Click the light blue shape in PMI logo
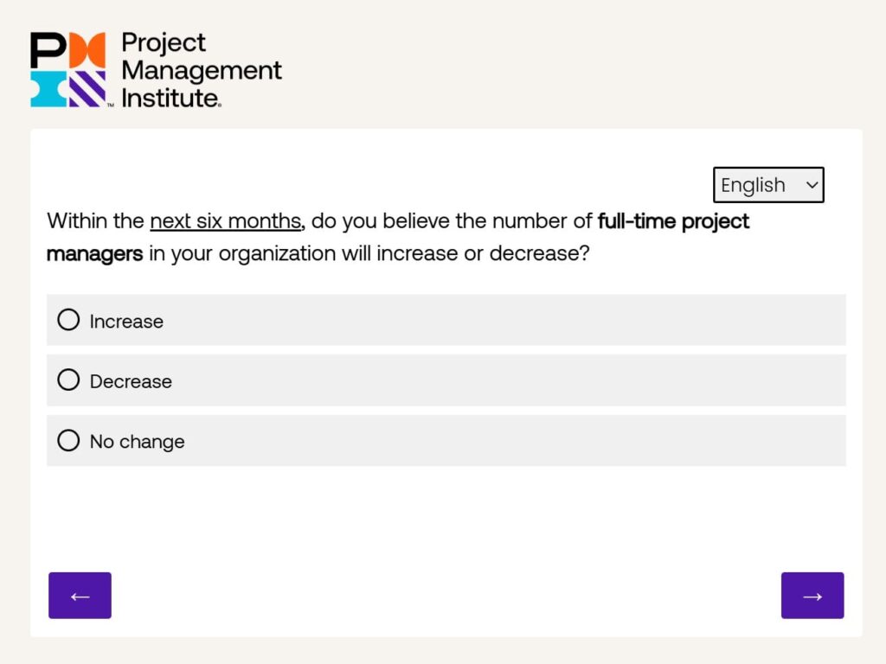Image resolution: width=886 pixels, height=664 pixels. [x=48, y=89]
